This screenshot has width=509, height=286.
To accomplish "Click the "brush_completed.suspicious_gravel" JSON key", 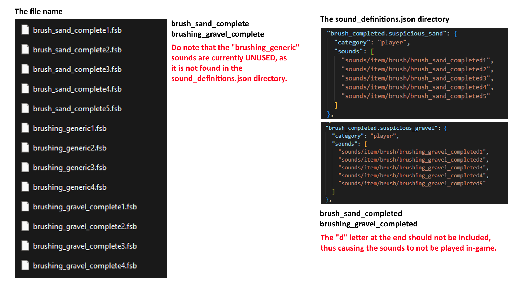I will click(x=381, y=128).
